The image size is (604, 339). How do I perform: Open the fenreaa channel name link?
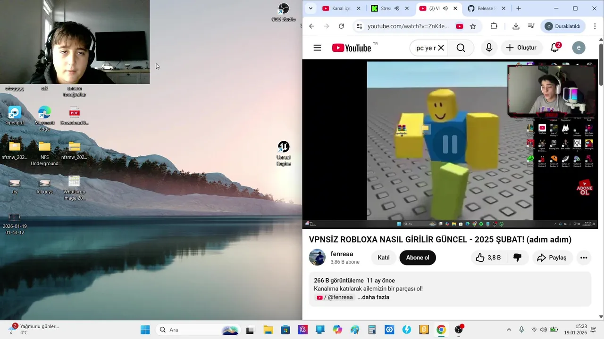click(342, 254)
